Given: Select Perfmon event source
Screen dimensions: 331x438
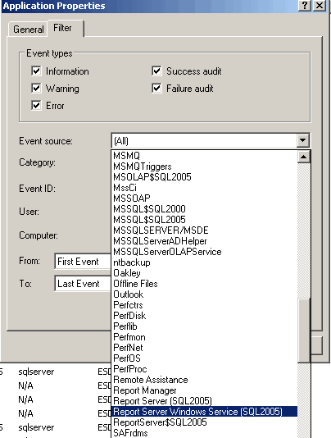Looking at the screenshot, I should pos(205,337).
